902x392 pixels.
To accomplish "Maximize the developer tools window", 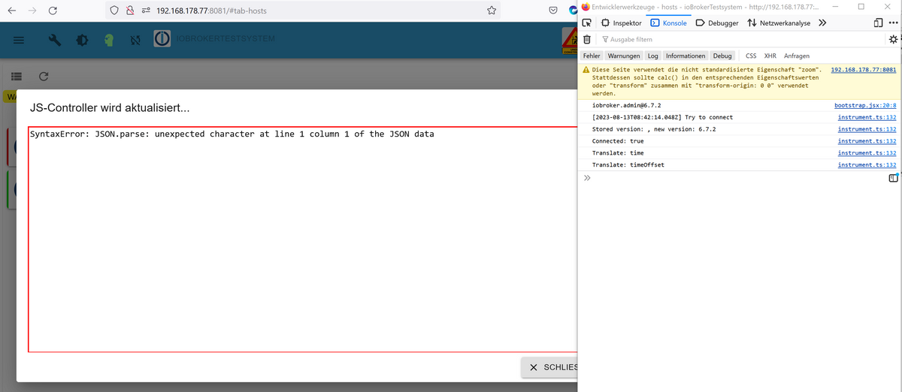I will click(x=861, y=6).
